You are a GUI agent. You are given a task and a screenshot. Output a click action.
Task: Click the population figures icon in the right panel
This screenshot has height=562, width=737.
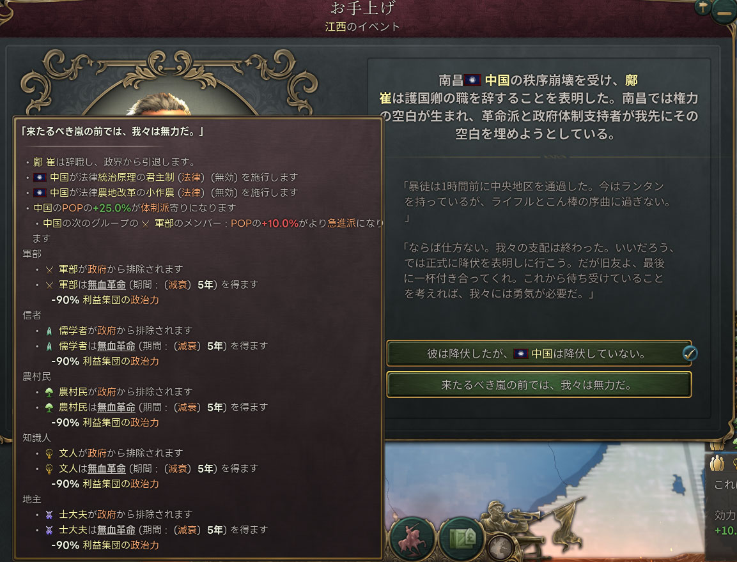(x=717, y=464)
